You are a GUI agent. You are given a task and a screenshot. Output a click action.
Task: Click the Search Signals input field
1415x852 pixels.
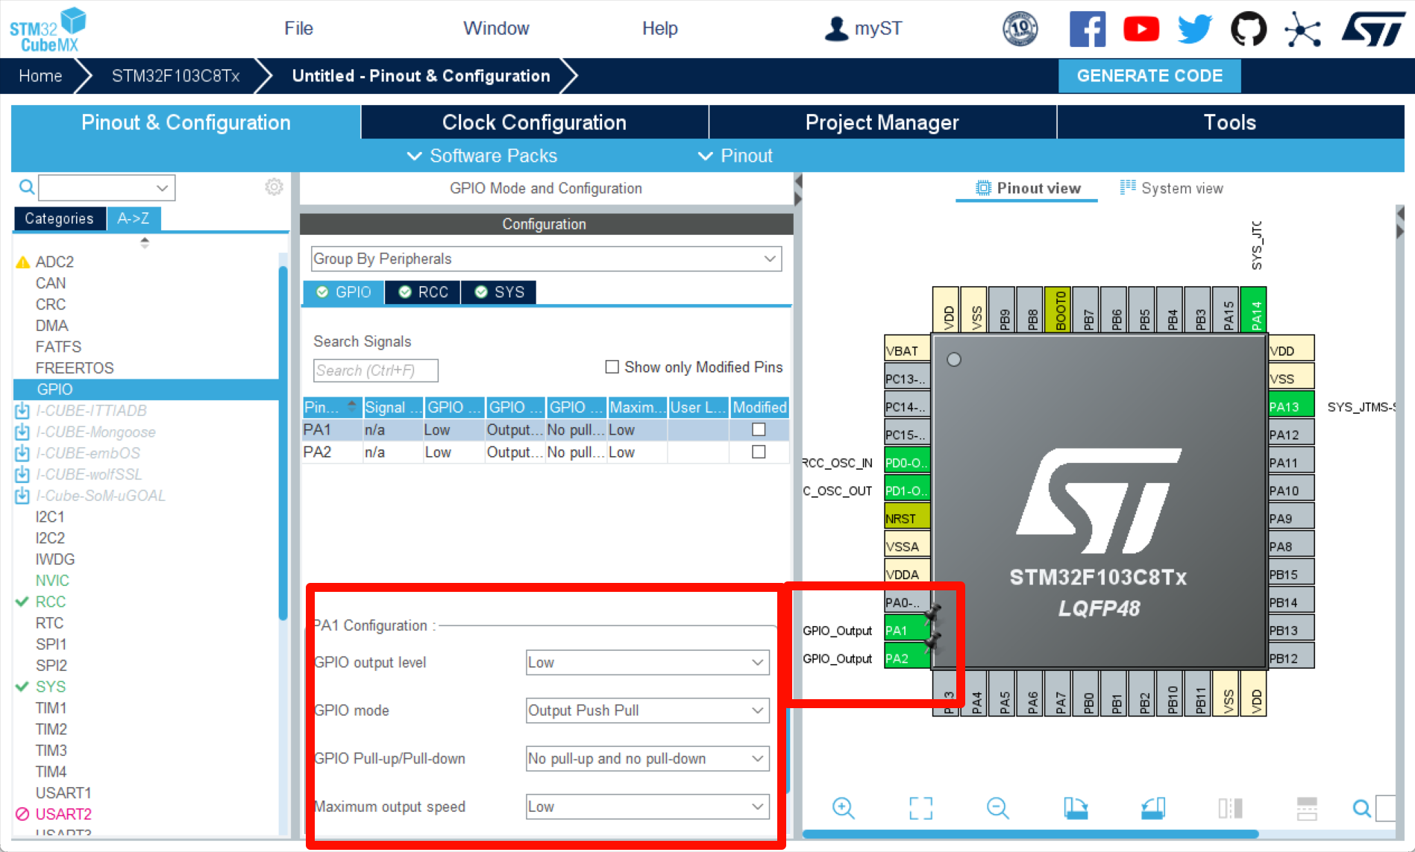(375, 370)
